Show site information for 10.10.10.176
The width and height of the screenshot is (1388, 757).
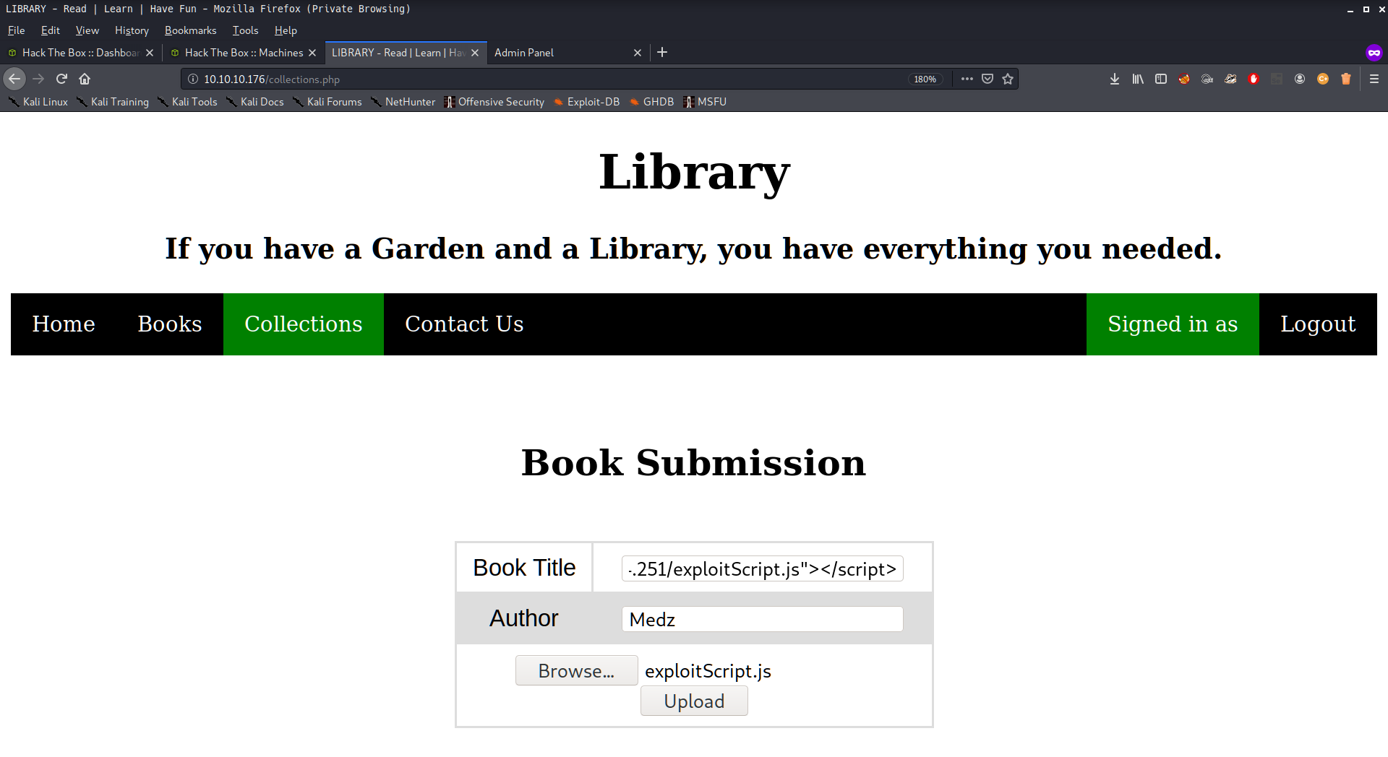pyautogui.click(x=193, y=79)
